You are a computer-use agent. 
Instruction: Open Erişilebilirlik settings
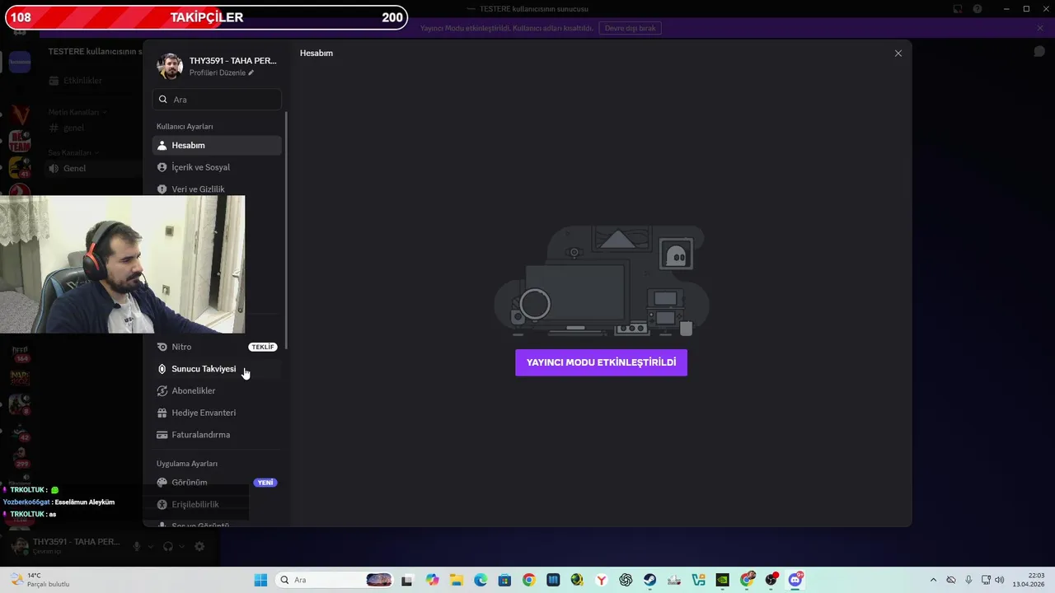(217, 504)
